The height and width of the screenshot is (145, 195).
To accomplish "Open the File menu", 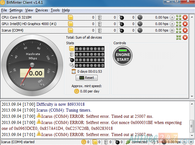I will click(4, 10).
